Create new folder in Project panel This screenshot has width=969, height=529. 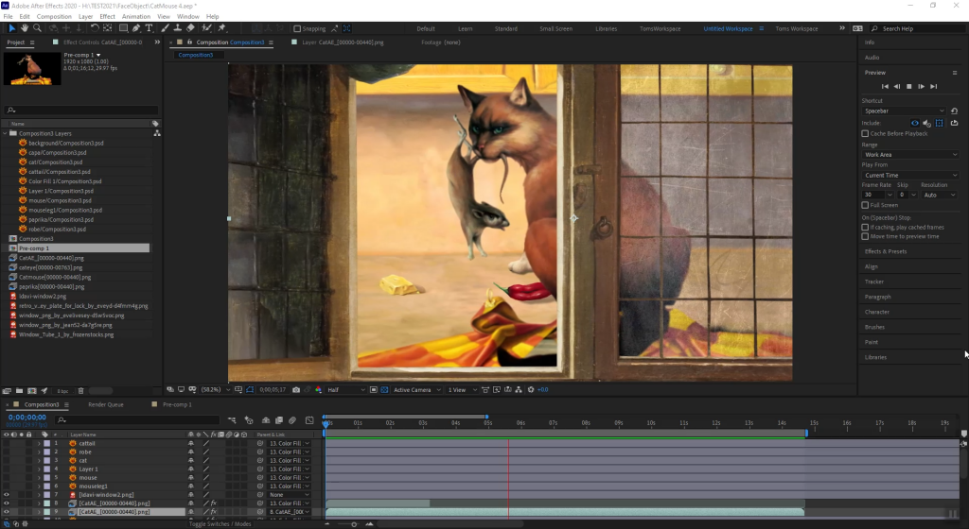[x=19, y=391]
